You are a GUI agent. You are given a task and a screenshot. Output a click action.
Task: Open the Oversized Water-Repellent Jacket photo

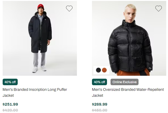pos(129,38)
